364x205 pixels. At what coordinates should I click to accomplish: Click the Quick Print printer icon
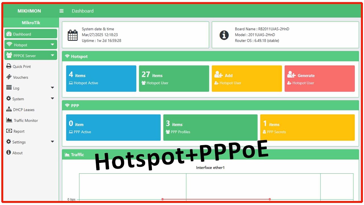pyautogui.click(x=9, y=66)
